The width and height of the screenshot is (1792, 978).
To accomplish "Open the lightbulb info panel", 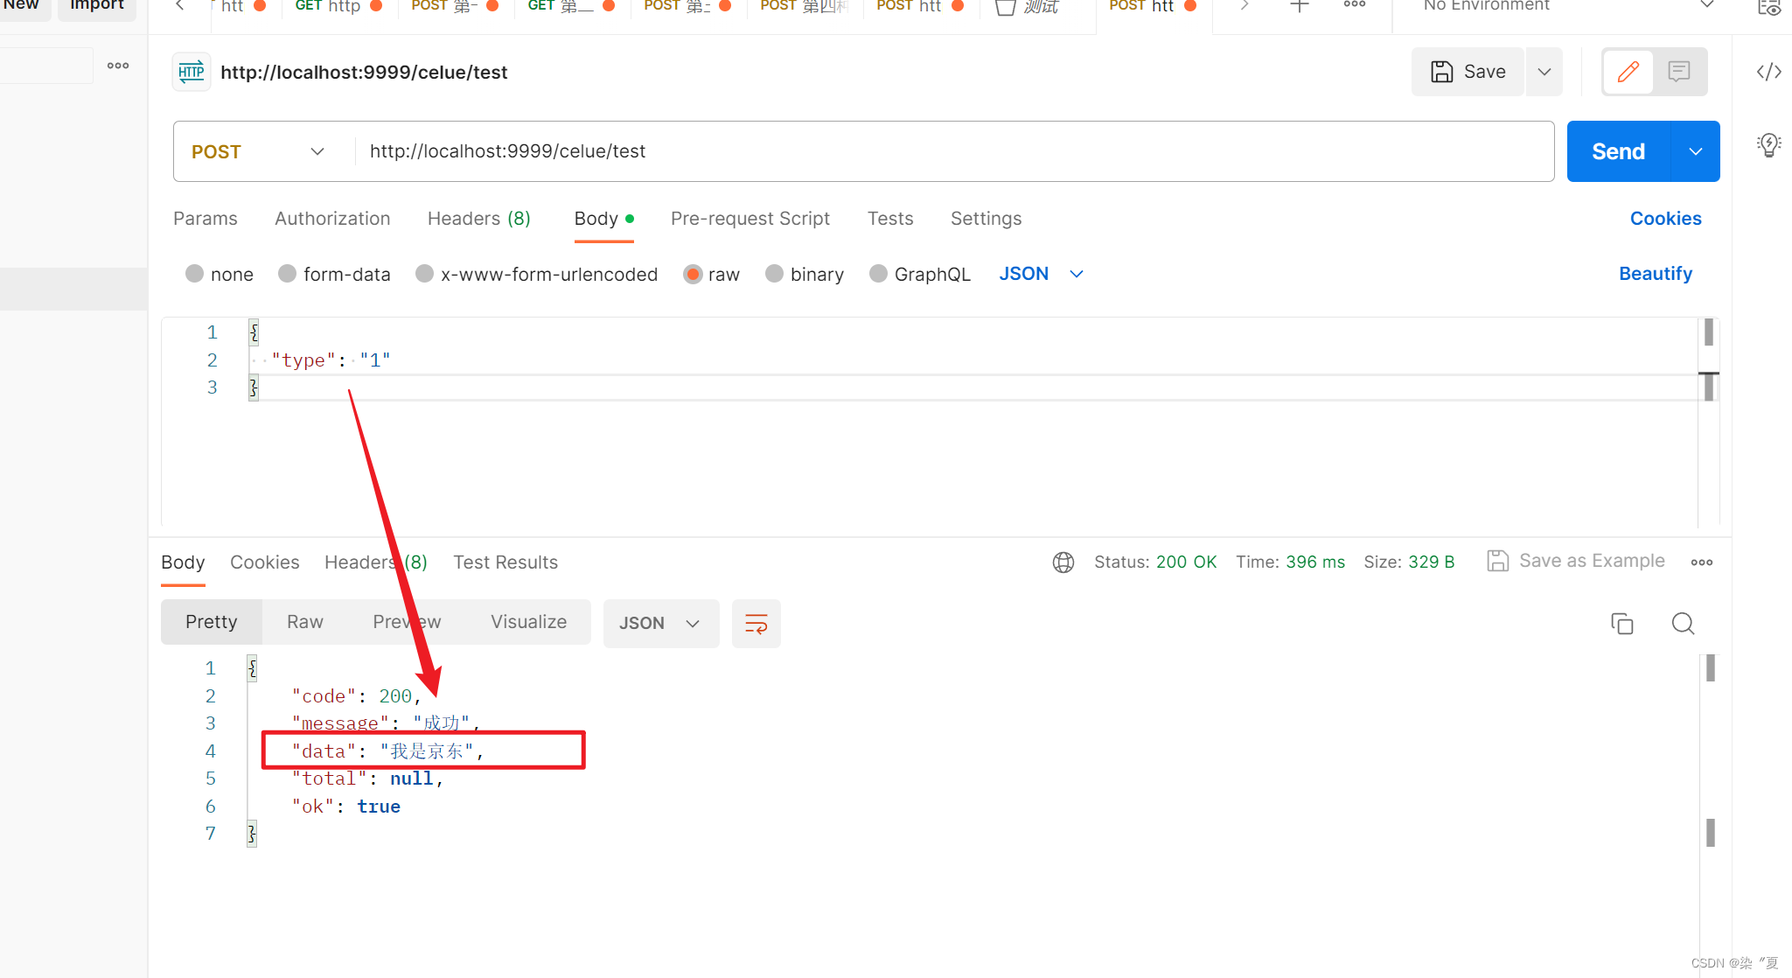I will tap(1768, 144).
